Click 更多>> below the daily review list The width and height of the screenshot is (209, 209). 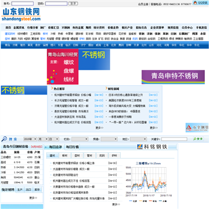point(116,204)
